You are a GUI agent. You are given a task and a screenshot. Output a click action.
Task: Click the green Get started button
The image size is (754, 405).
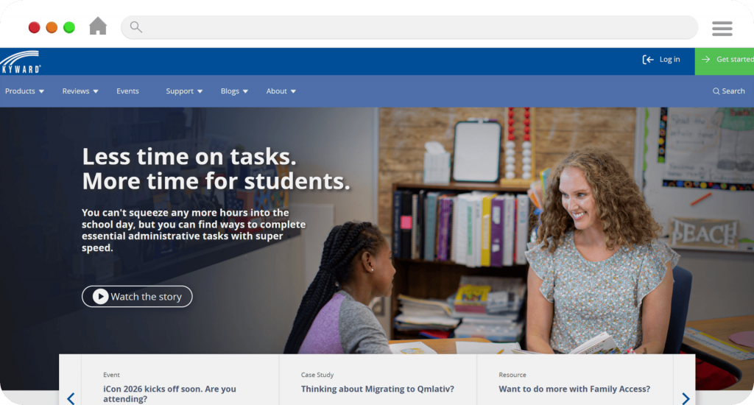pyautogui.click(x=725, y=61)
